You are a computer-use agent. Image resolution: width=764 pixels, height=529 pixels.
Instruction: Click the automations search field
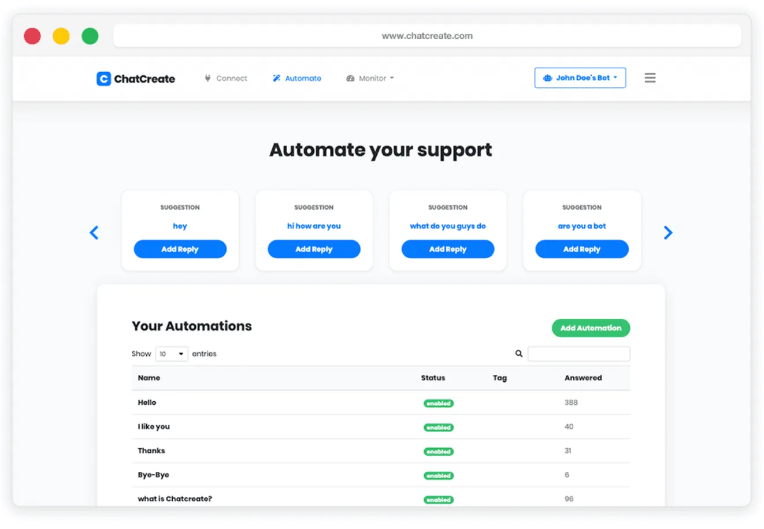(578, 353)
